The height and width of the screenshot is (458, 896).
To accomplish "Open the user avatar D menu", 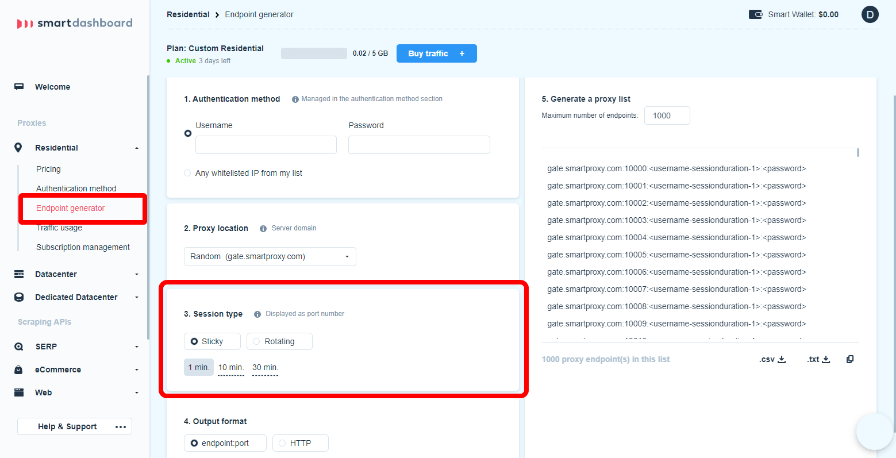I will (x=870, y=14).
